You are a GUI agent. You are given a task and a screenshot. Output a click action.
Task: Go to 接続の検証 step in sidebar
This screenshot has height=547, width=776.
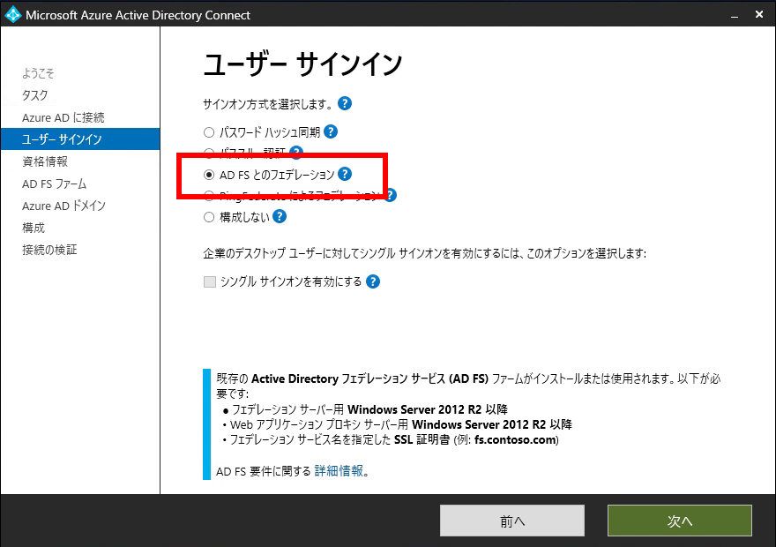coord(49,250)
